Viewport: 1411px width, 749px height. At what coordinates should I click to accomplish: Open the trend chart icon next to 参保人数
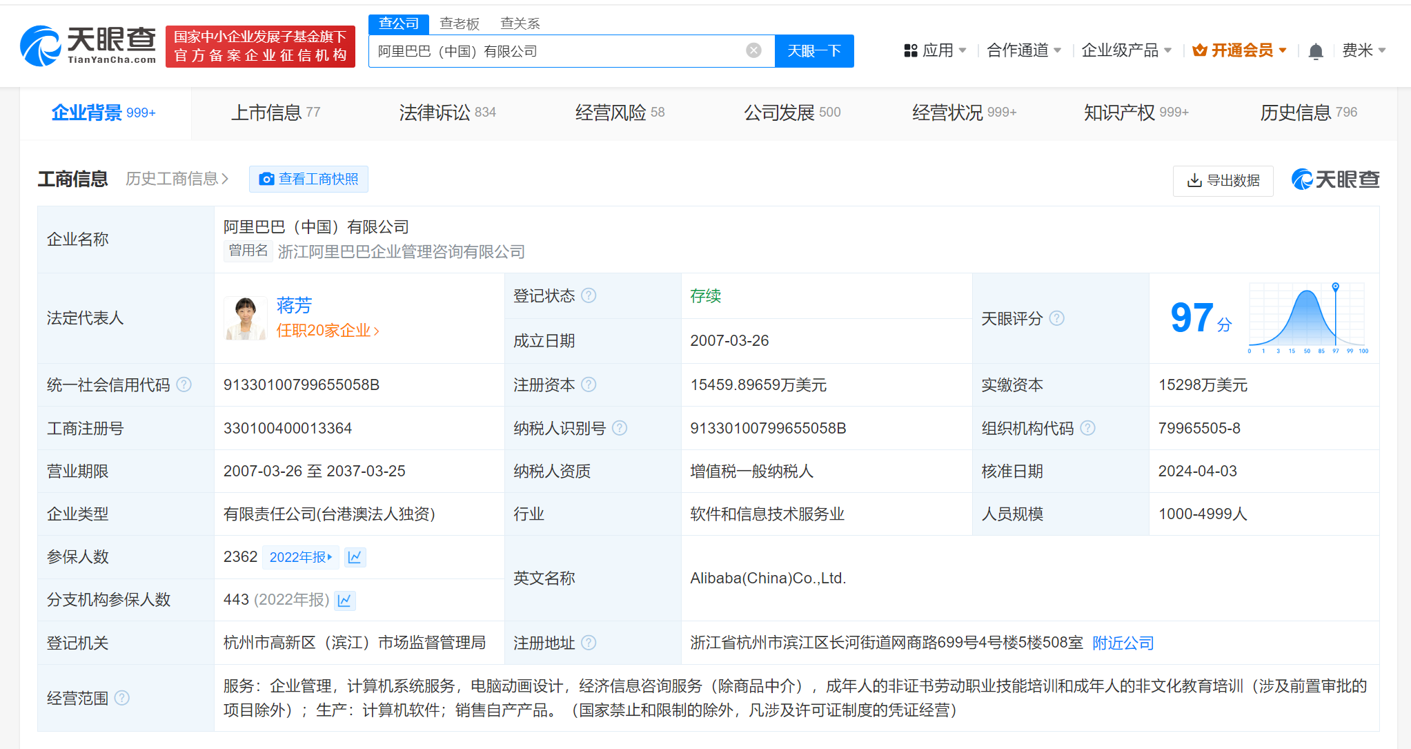point(355,557)
